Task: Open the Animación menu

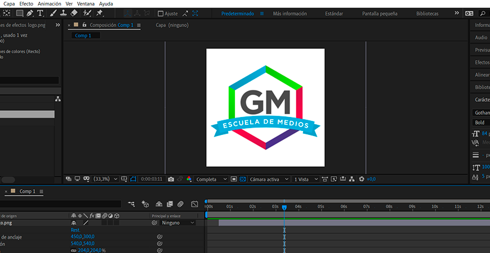Action: pyautogui.click(x=50, y=4)
